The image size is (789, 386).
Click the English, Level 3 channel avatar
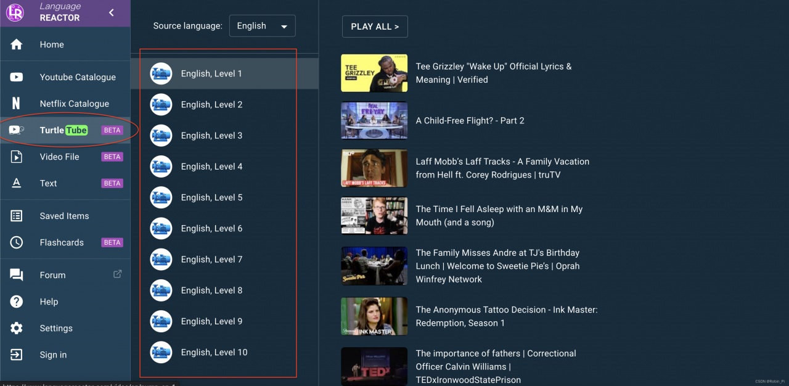coord(161,135)
